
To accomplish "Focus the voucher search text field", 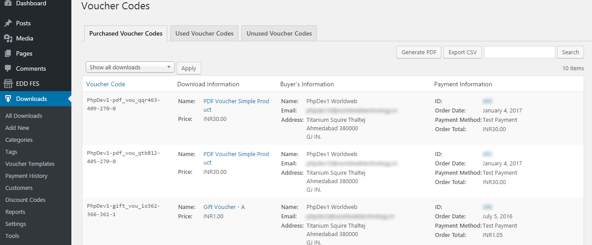I will pyautogui.click(x=519, y=52).
